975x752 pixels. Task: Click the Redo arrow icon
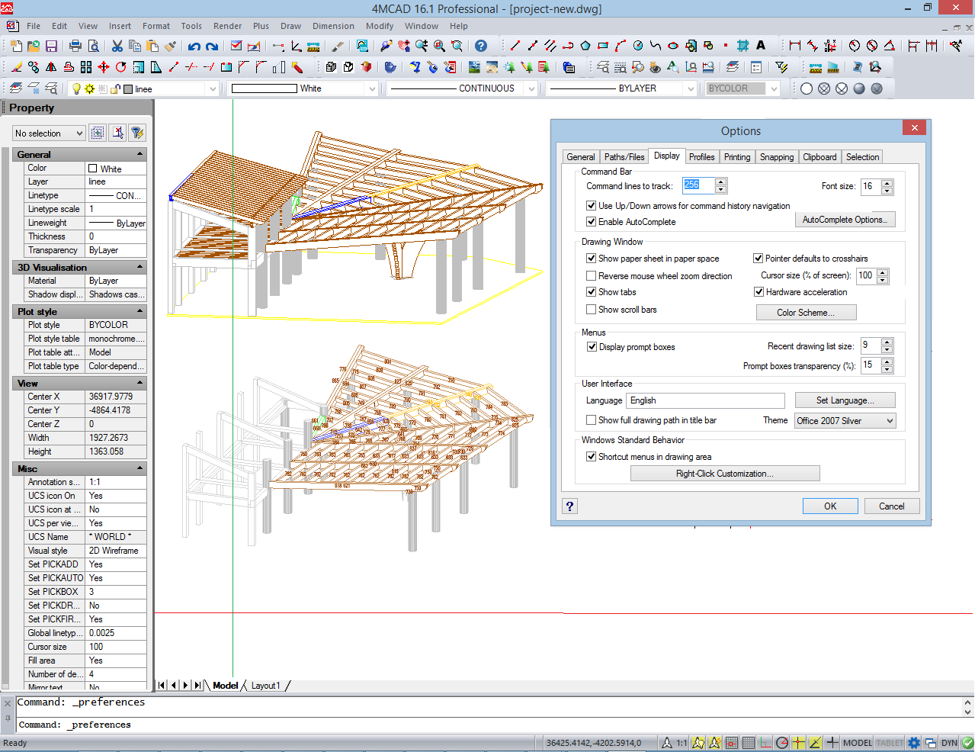click(x=212, y=47)
